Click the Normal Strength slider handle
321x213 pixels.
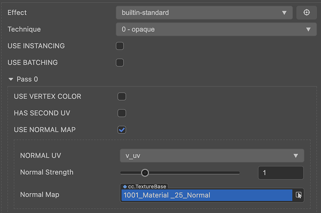point(145,172)
